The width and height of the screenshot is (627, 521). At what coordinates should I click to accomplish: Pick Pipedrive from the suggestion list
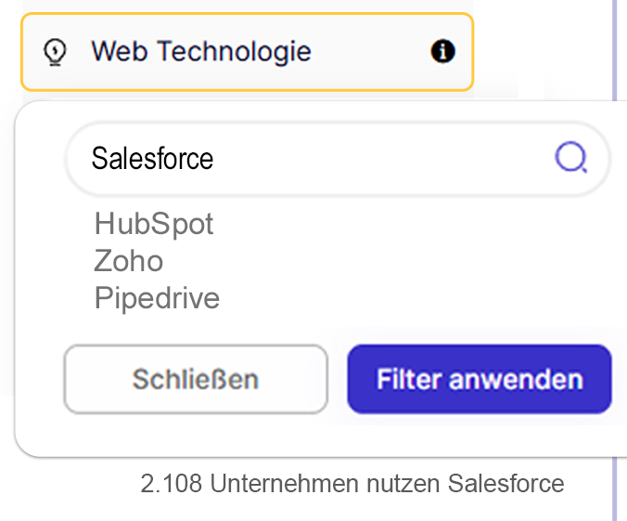tap(157, 298)
